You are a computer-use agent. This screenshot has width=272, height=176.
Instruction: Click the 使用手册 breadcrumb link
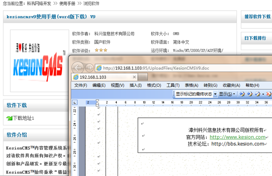point(67,4)
